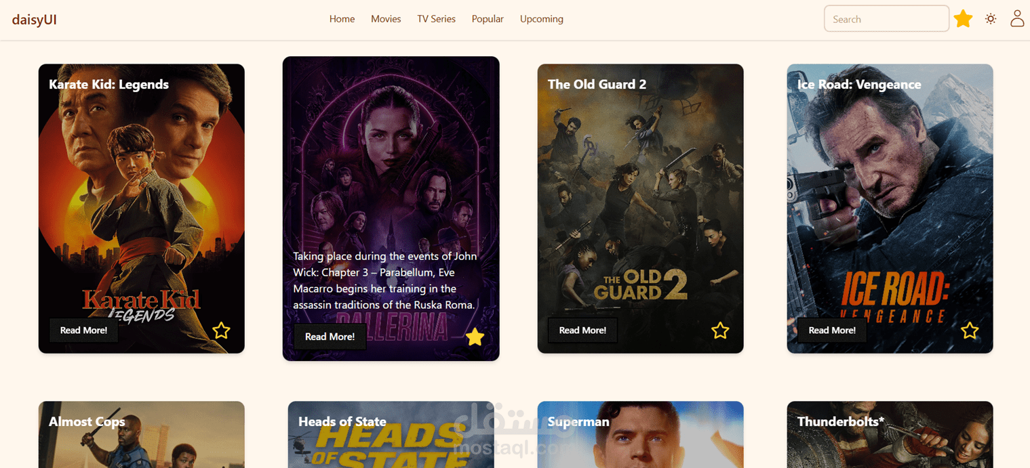Star The Old Guard 2 as favorite
Screen dimensions: 1030x468
[x=720, y=331]
